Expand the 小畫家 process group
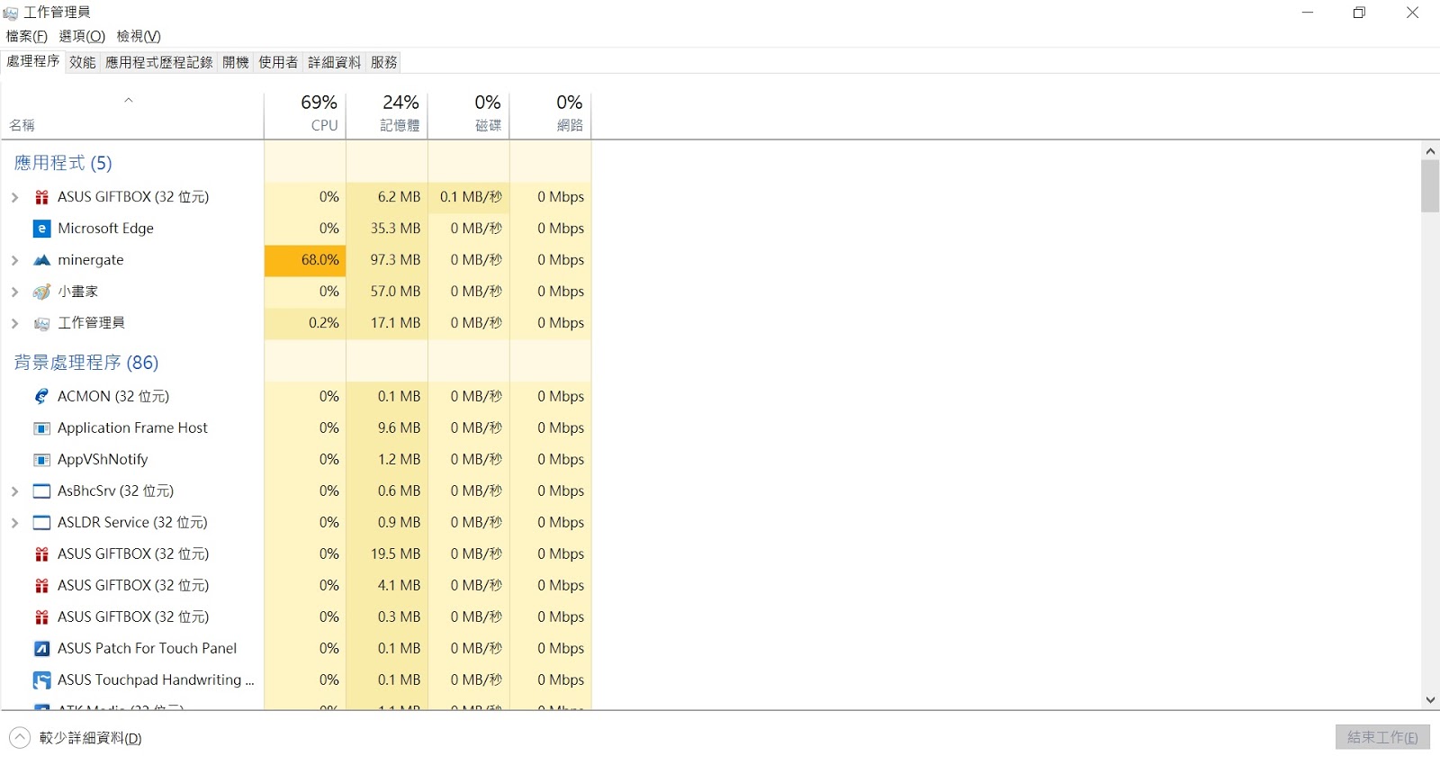The image size is (1440, 765). tap(14, 292)
